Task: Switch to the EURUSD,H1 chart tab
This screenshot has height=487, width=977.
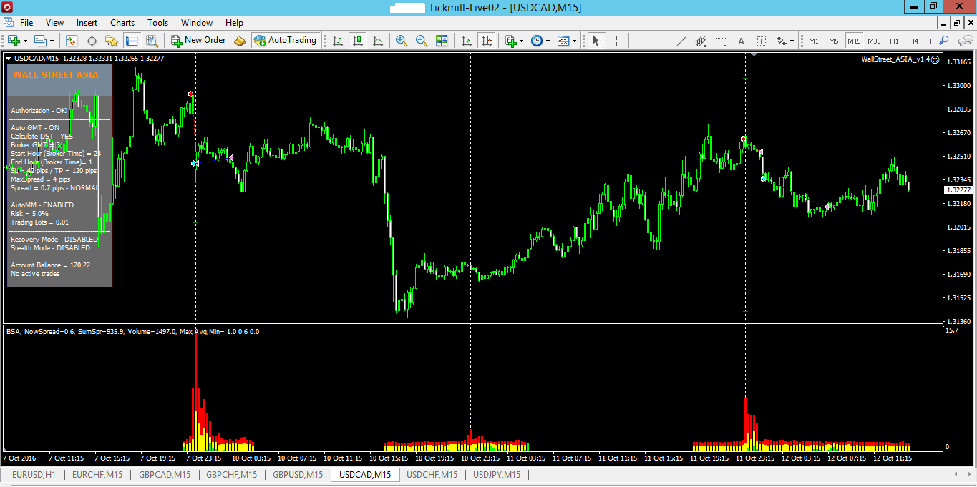Action: point(34,474)
